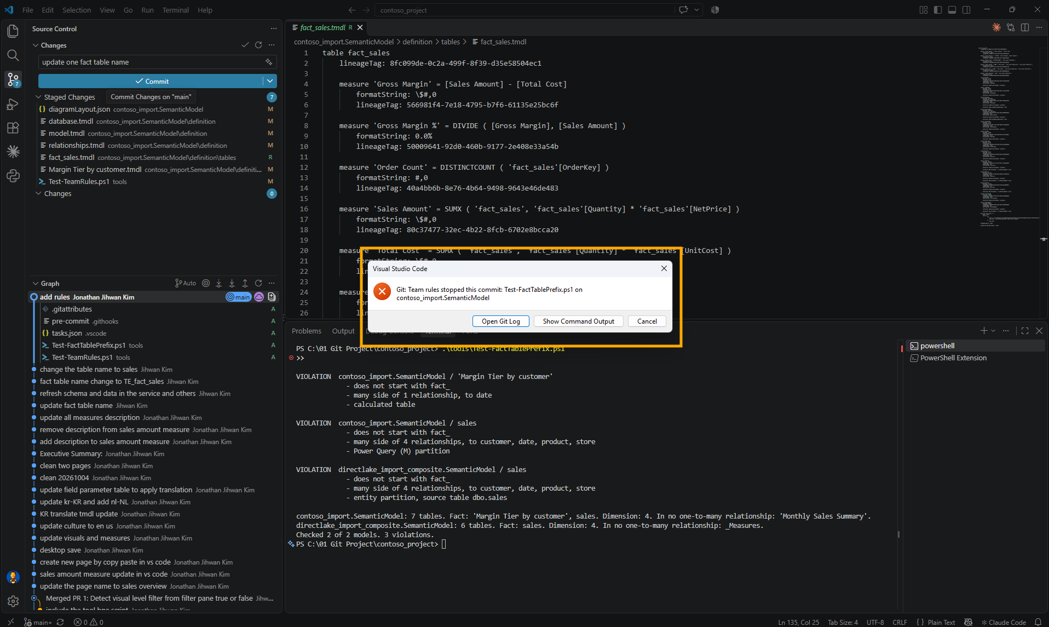Viewport: 1049px width, 627px height.
Task: Collapse the Graph section
Action: tap(36, 283)
